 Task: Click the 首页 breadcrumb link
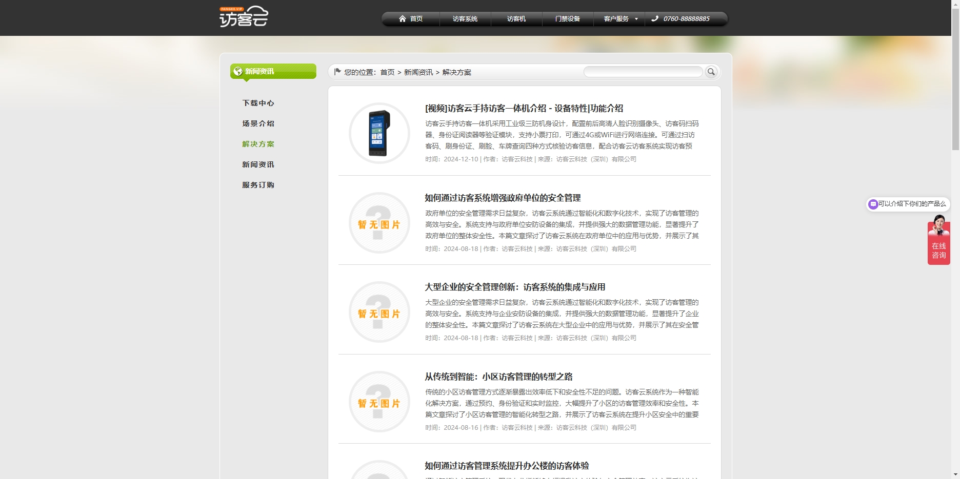click(x=387, y=72)
